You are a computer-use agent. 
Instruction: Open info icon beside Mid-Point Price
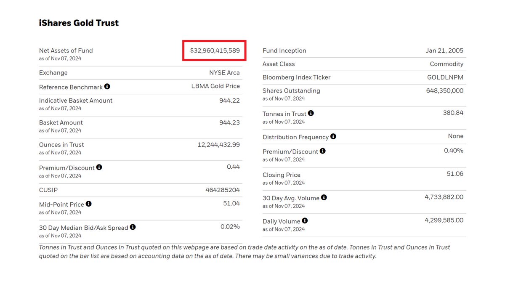pyautogui.click(x=89, y=204)
